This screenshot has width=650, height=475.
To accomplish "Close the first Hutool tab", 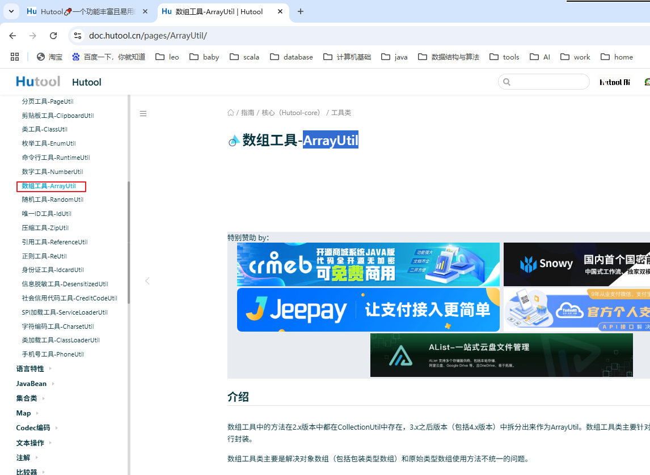I will (x=145, y=11).
